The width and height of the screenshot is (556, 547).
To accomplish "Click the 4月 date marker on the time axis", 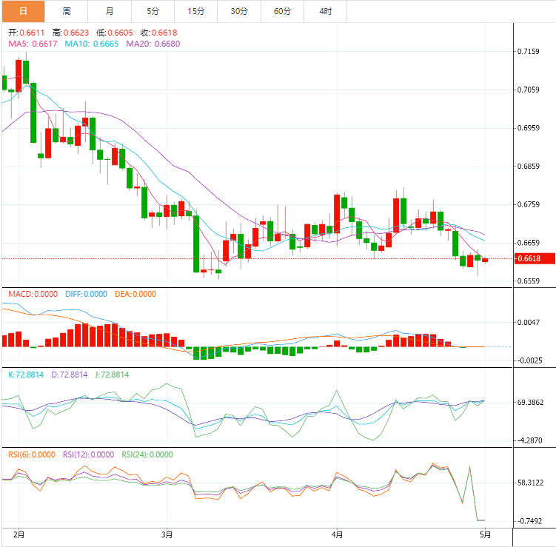I will coord(337,534).
